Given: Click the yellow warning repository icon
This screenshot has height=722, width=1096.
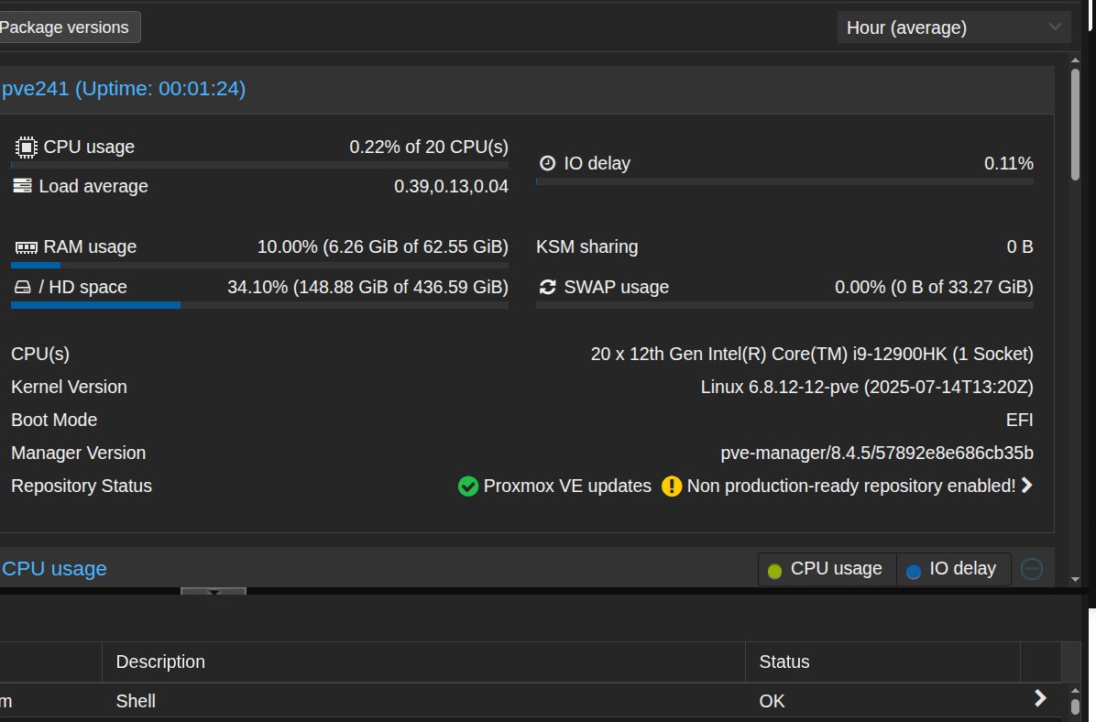Looking at the screenshot, I should point(672,486).
